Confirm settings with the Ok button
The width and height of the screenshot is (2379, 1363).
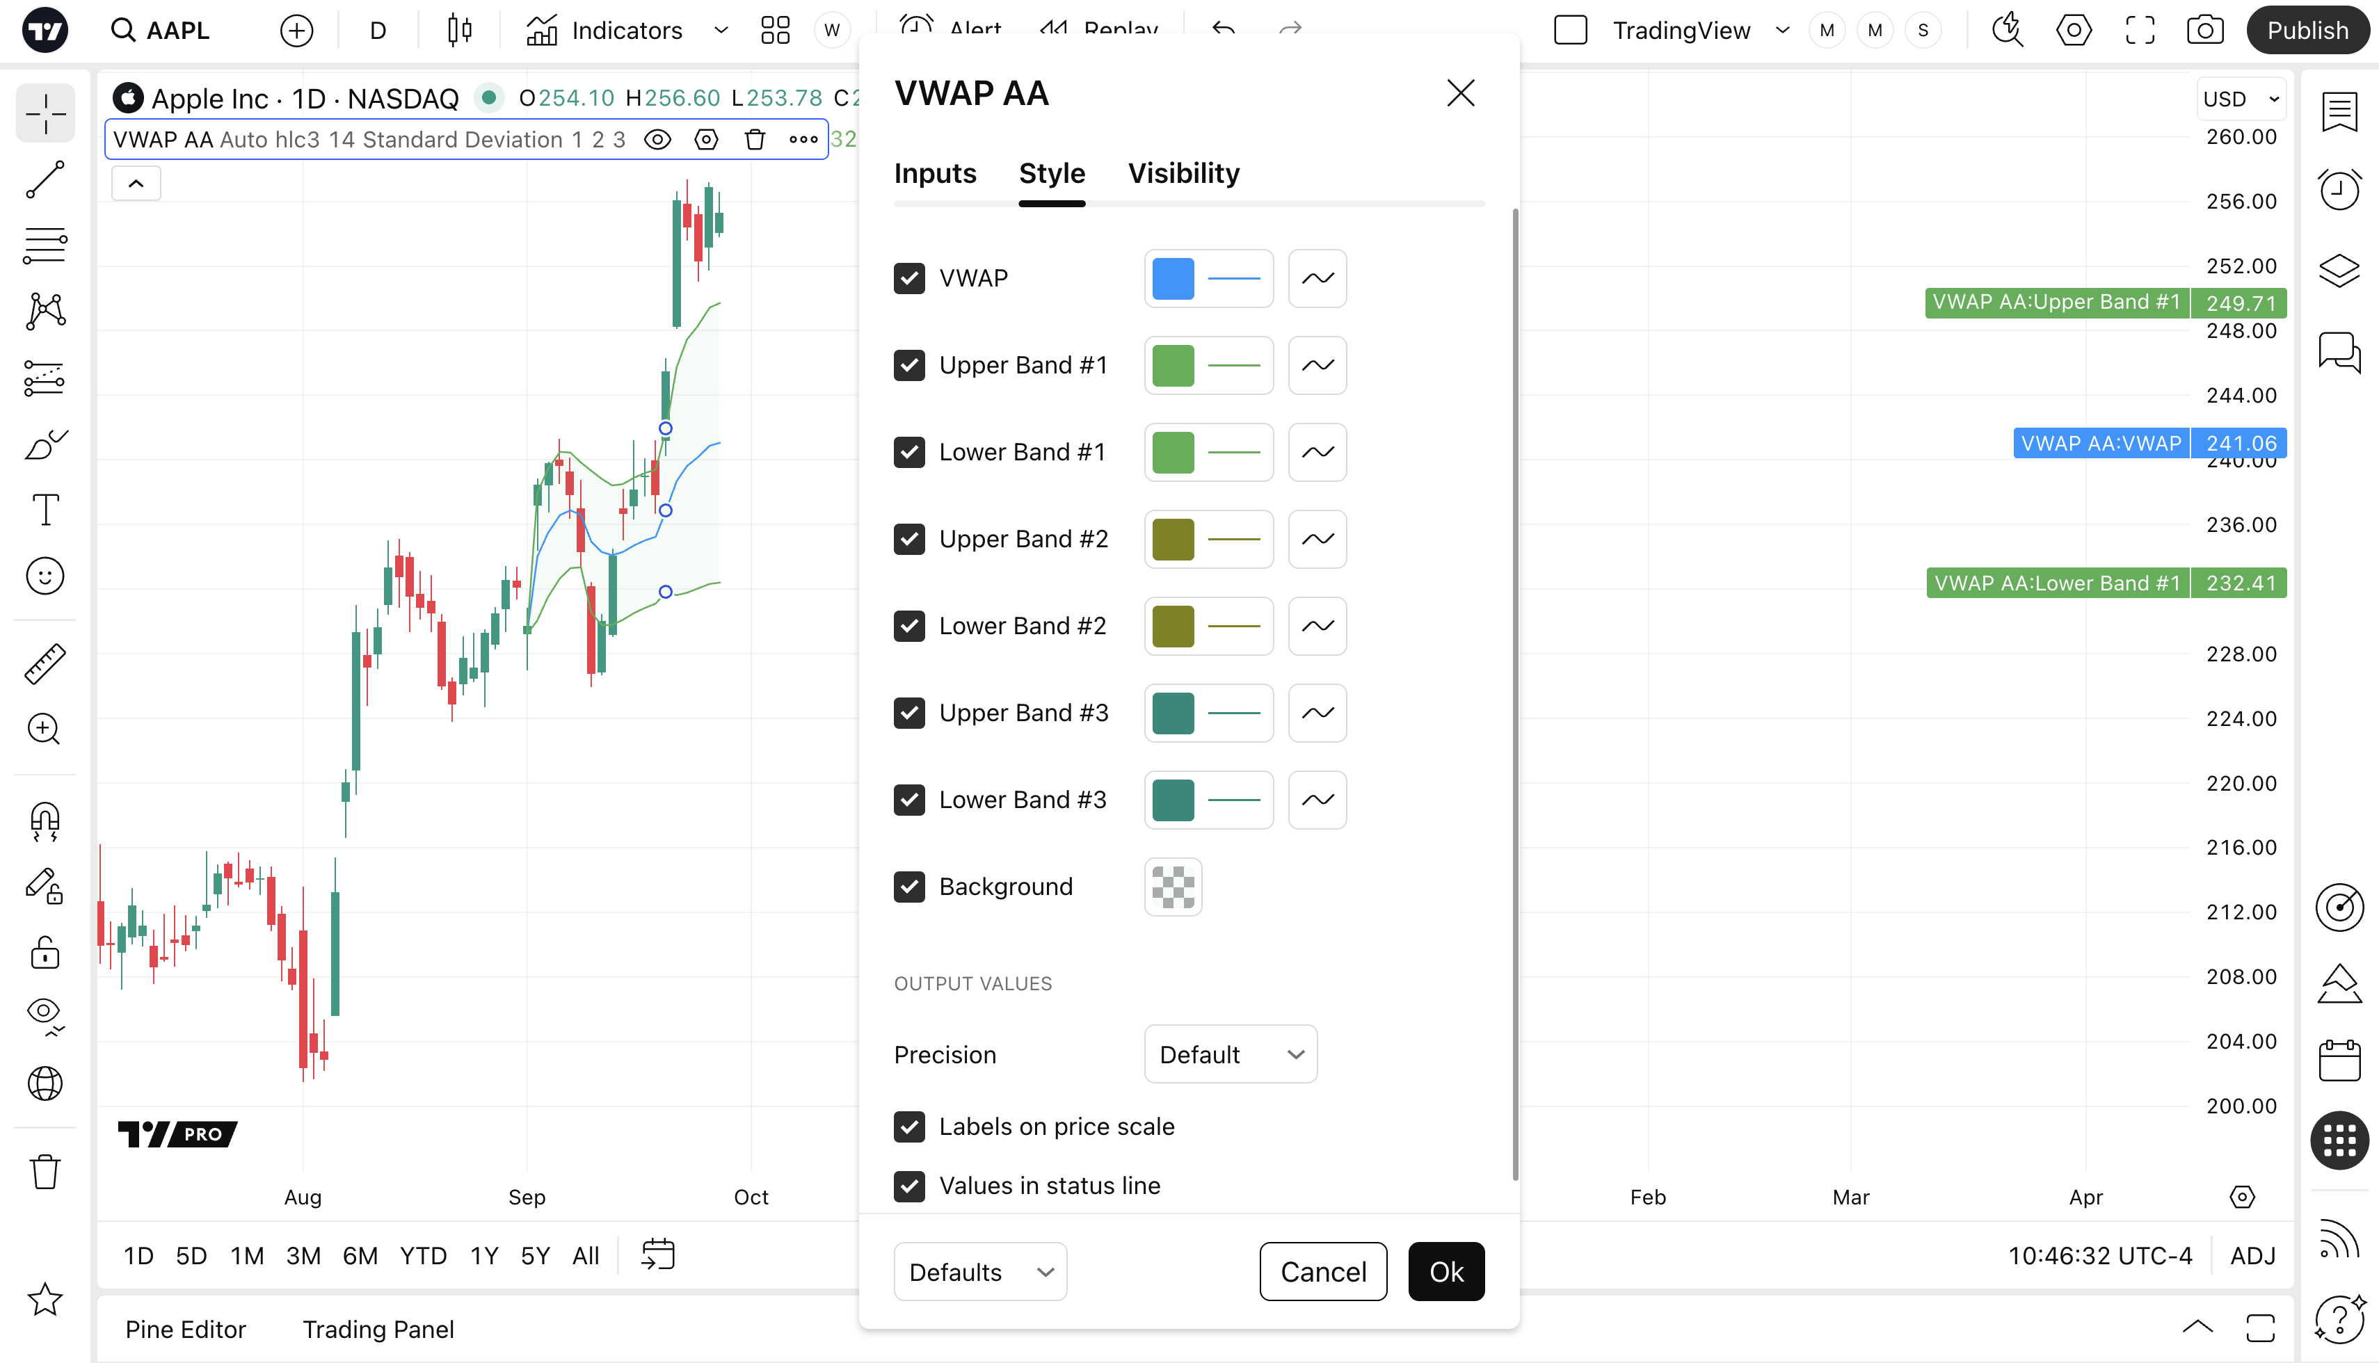[x=1445, y=1271]
